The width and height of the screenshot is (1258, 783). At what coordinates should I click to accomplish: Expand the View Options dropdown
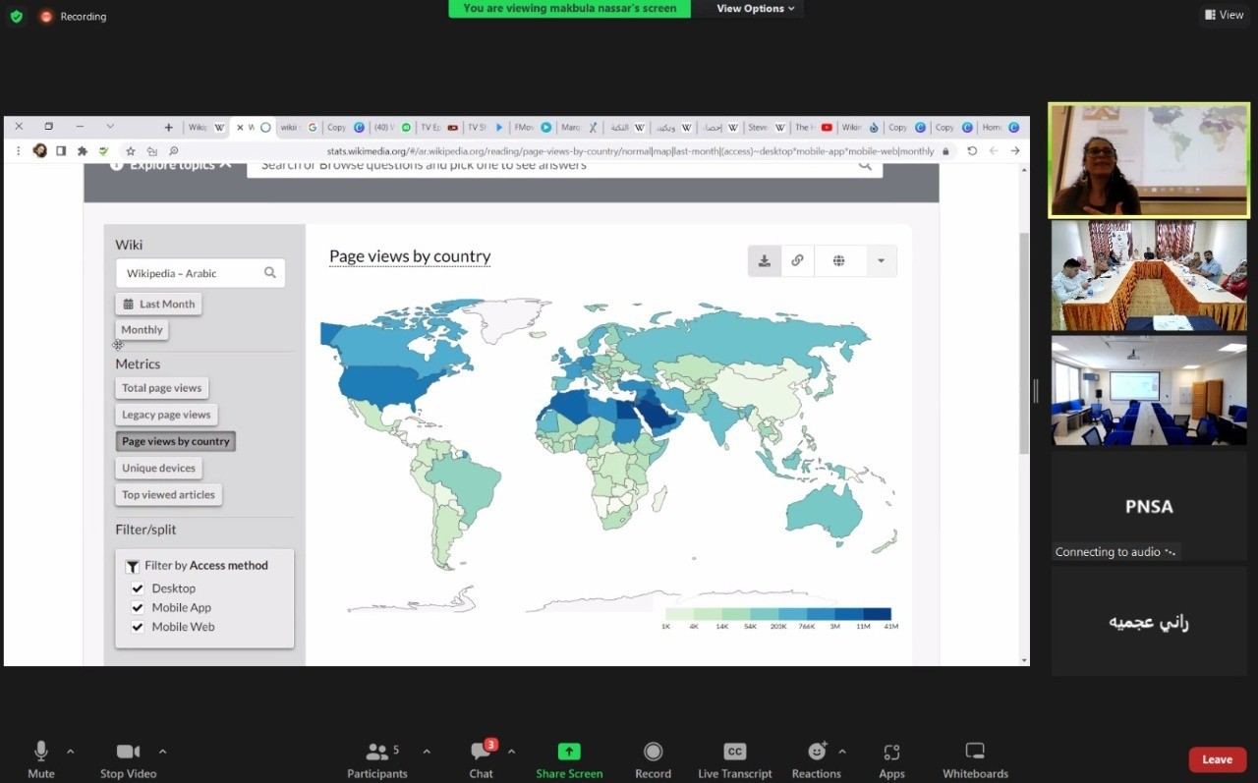click(x=755, y=9)
